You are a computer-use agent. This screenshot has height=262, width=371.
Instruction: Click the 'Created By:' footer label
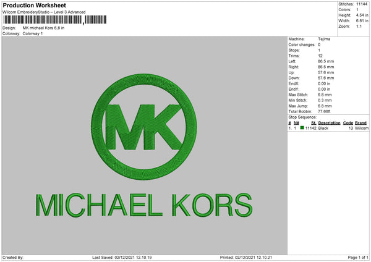point(13,258)
